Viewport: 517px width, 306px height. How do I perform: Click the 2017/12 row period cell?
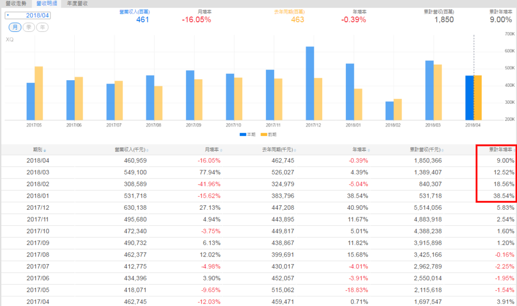(x=37, y=208)
